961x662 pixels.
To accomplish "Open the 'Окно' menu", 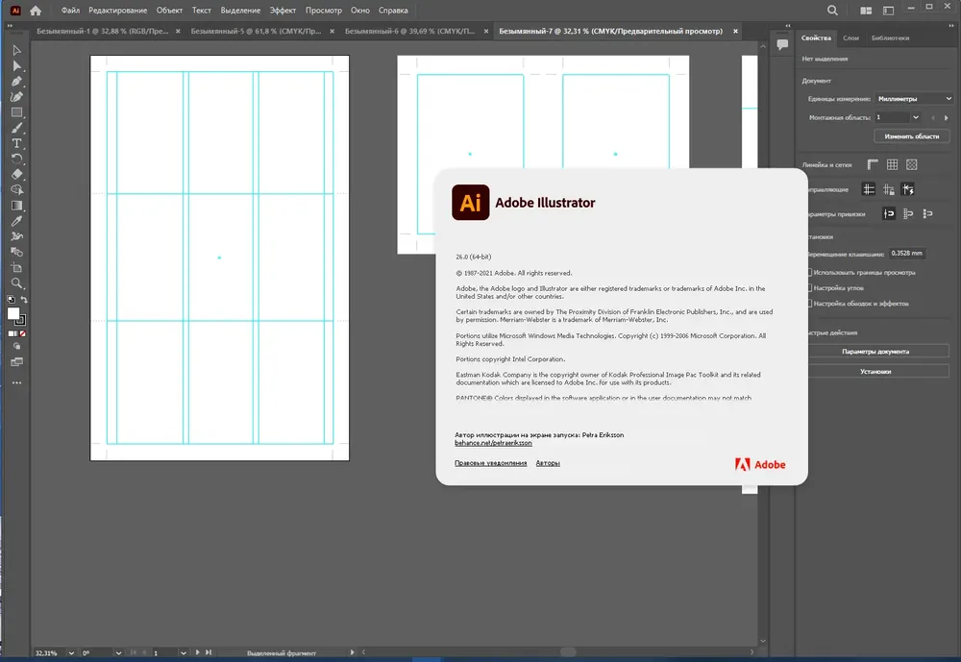I will click(x=360, y=11).
